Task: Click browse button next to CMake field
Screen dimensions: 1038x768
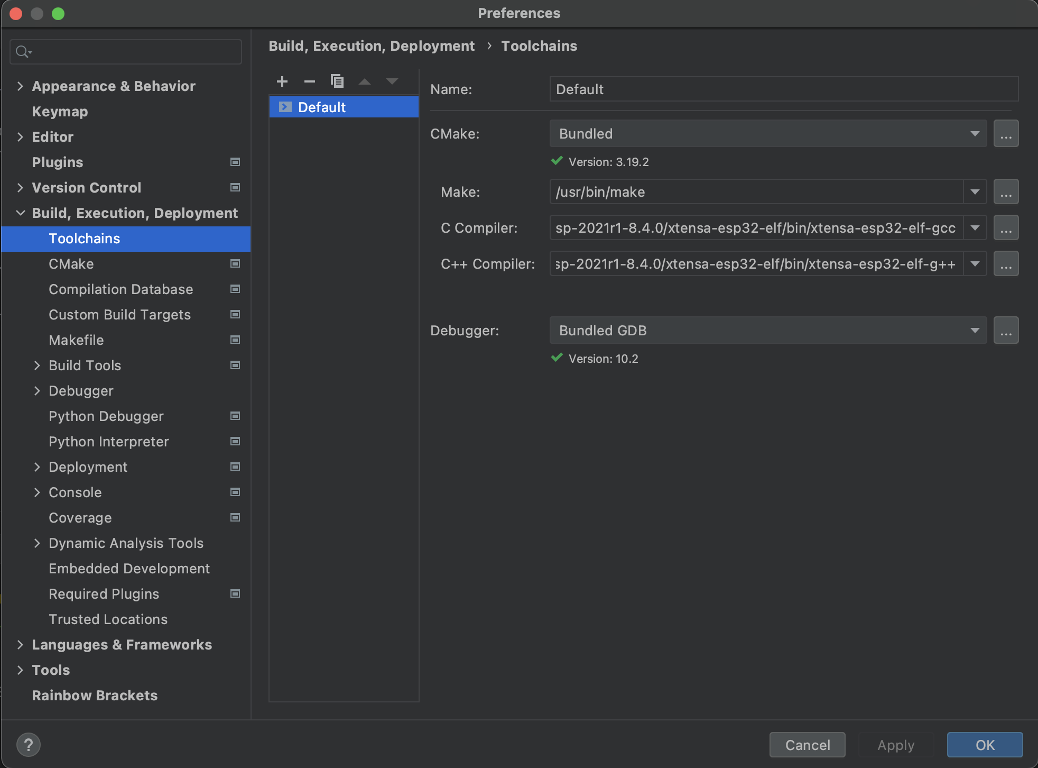Action: pos(1006,134)
